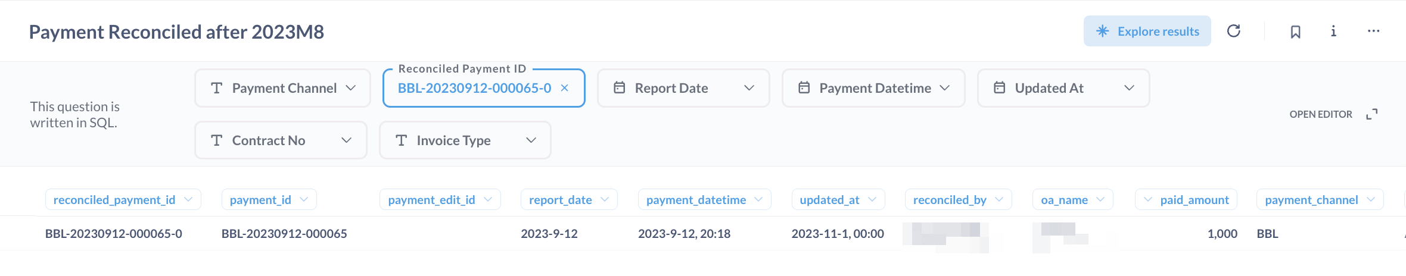Clear the Reconciled Payment ID filter

(565, 88)
